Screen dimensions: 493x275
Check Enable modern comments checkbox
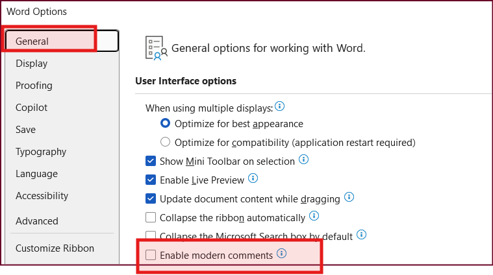(151, 255)
